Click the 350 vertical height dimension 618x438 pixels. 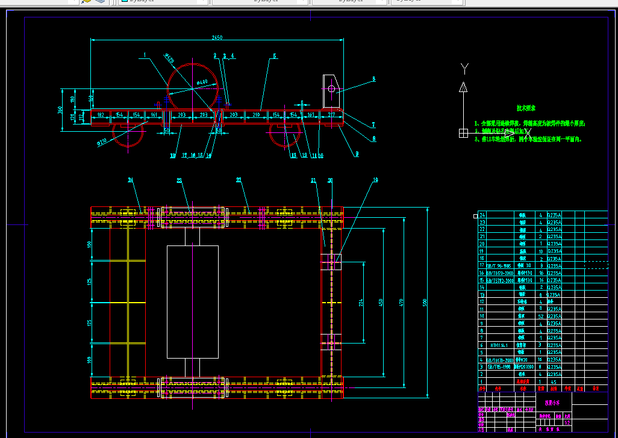60,109
